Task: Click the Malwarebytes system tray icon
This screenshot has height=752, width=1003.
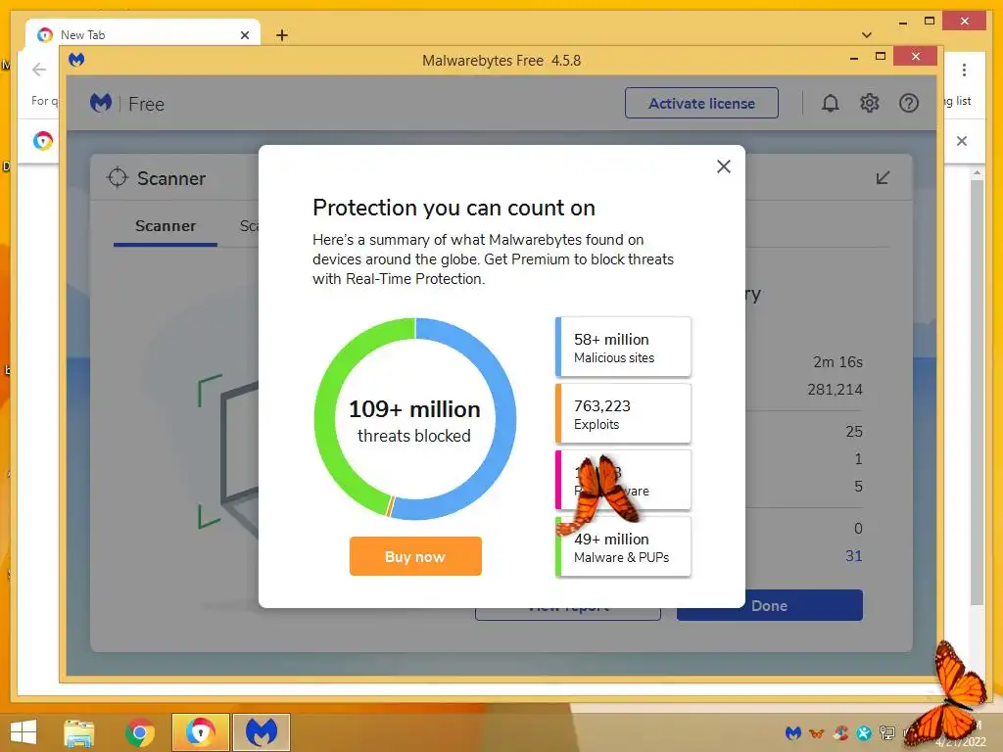Action: pos(793,732)
